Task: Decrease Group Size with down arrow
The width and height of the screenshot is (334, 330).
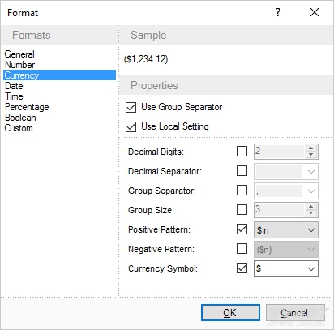Action: coord(311,212)
